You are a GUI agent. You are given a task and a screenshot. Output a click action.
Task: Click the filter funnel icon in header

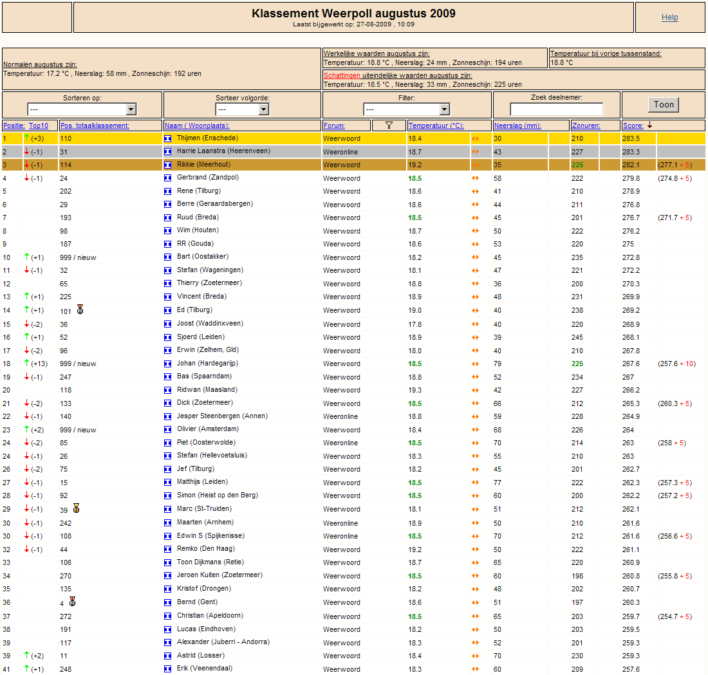(x=389, y=125)
